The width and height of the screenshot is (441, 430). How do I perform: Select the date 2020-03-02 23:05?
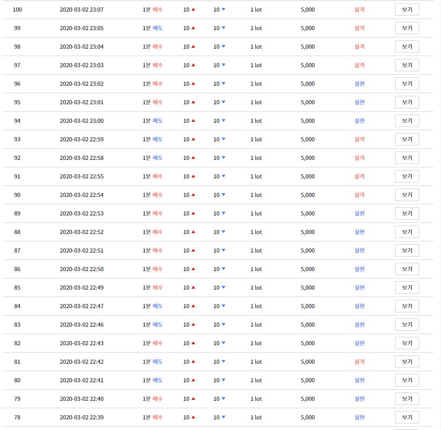click(x=82, y=28)
